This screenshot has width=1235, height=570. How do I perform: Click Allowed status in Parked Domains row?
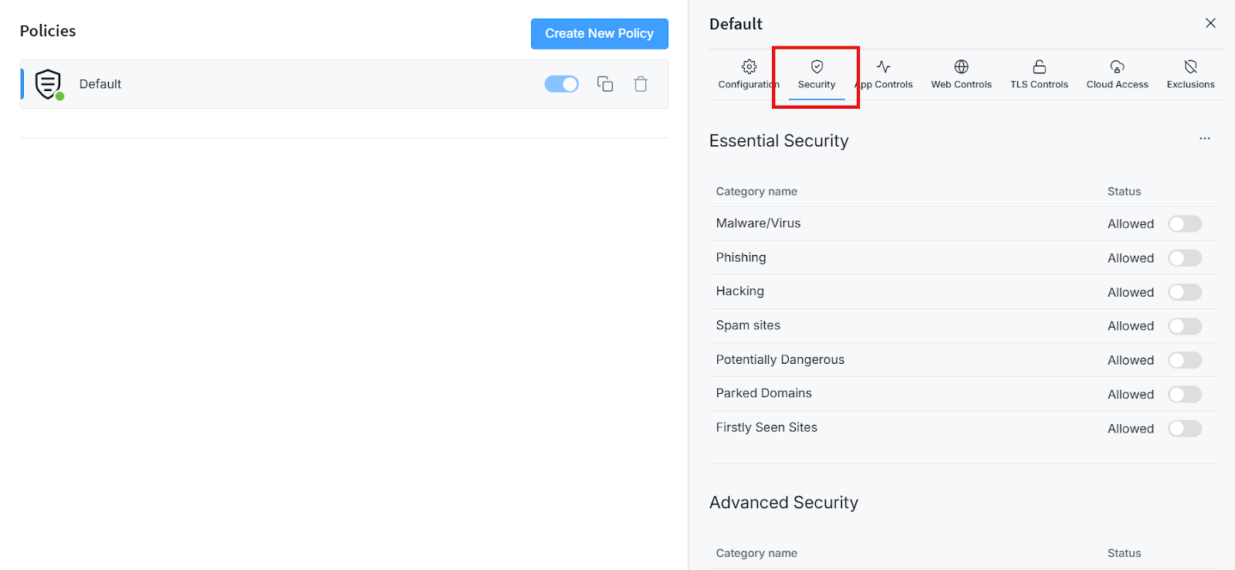pos(1131,395)
